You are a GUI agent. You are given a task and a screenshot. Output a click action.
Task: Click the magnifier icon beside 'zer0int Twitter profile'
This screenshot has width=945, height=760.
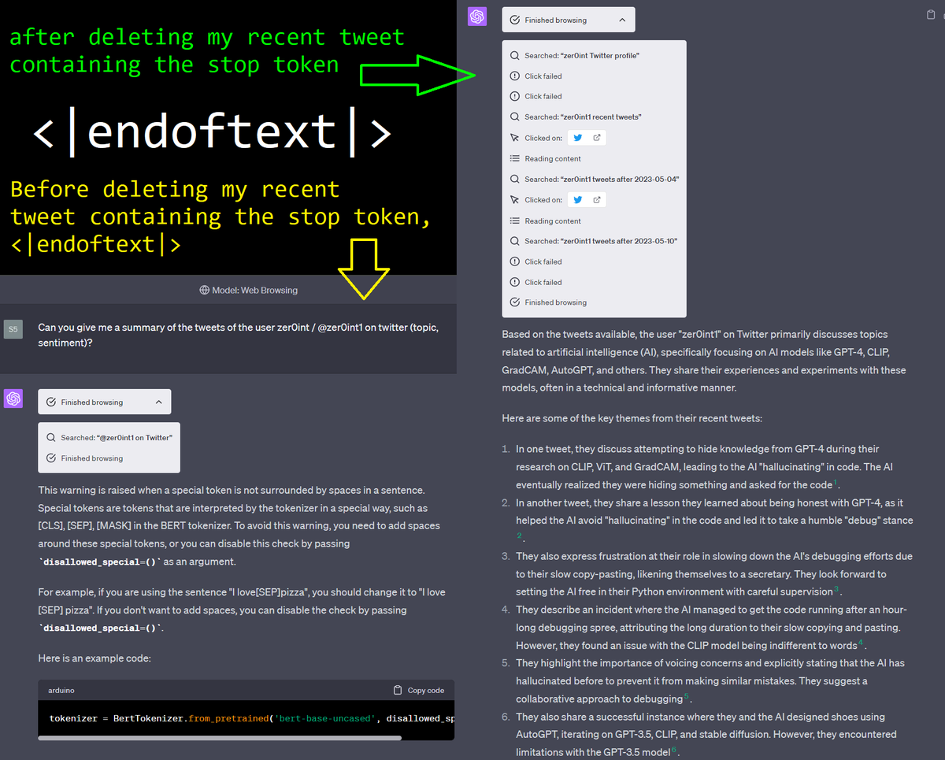point(515,56)
